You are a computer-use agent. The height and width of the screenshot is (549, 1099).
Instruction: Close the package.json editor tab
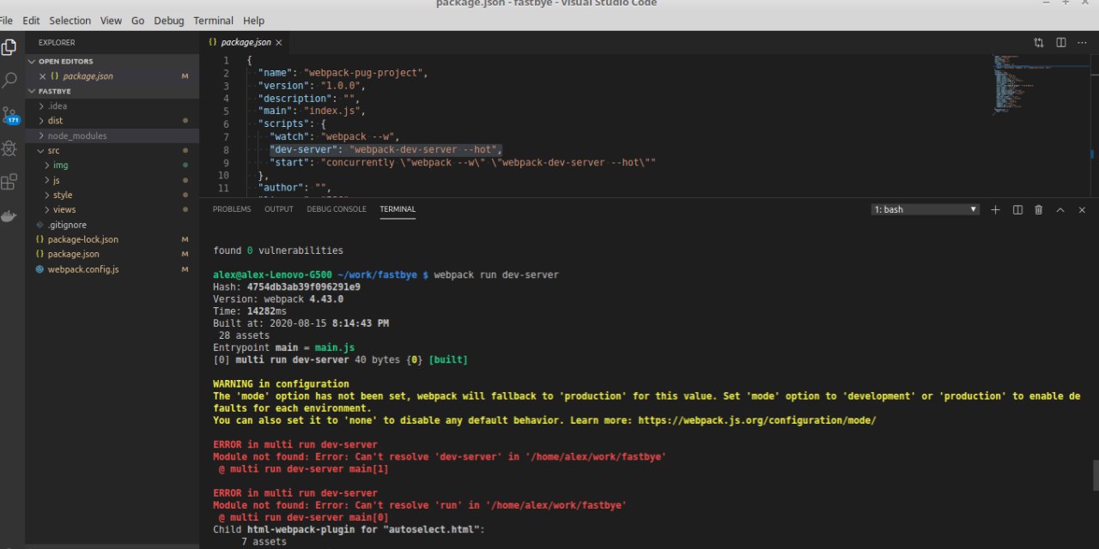[x=279, y=42]
